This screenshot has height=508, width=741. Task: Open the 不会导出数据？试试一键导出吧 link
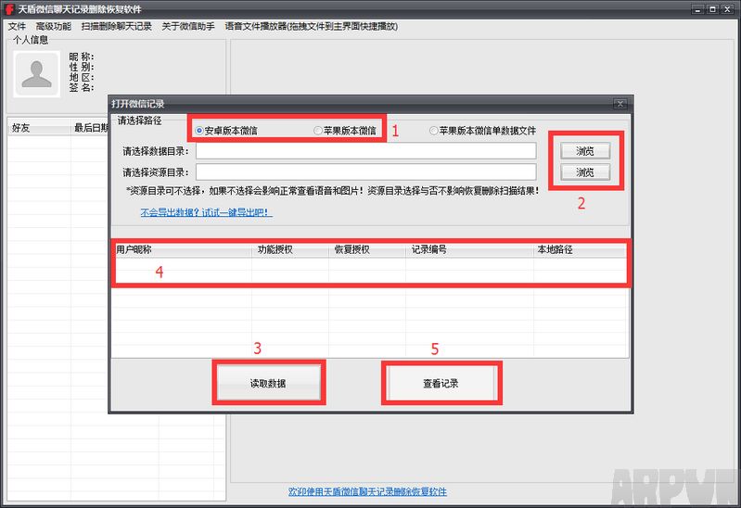[x=207, y=212]
